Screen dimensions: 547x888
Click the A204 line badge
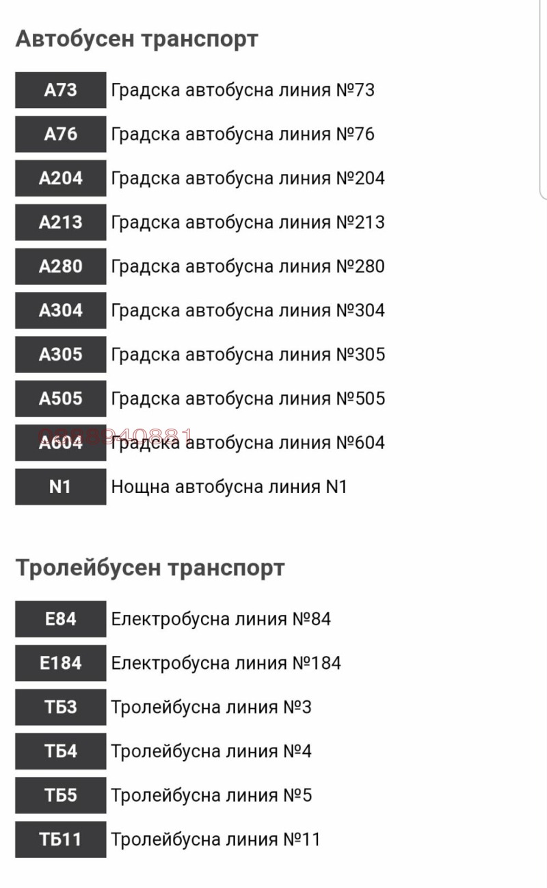click(x=60, y=178)
